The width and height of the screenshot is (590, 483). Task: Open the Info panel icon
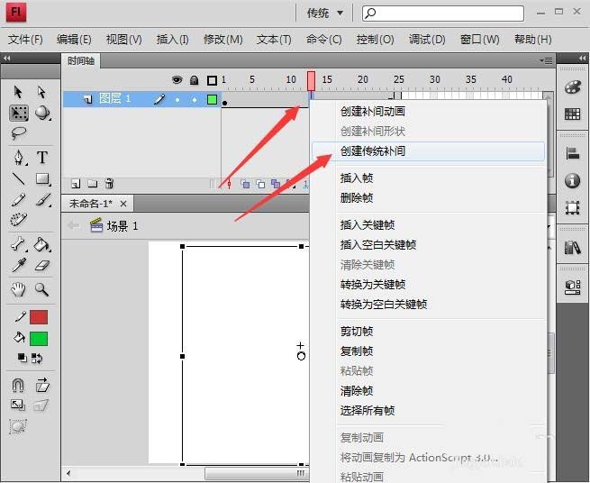[x=572, y=181]
